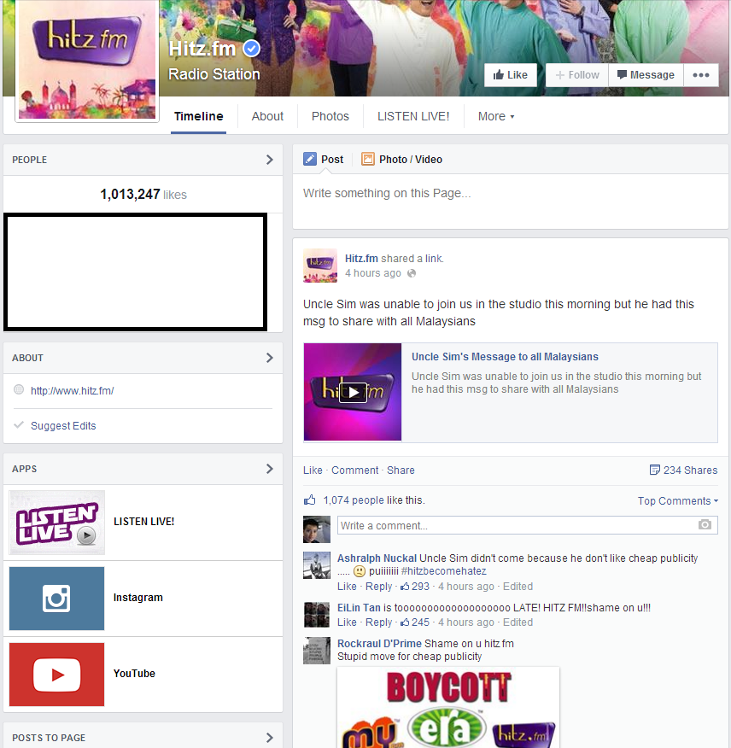Click the Write something on this Page field
Screen dimensions: 731x748
pyautogui.click(x=510, y=201)
